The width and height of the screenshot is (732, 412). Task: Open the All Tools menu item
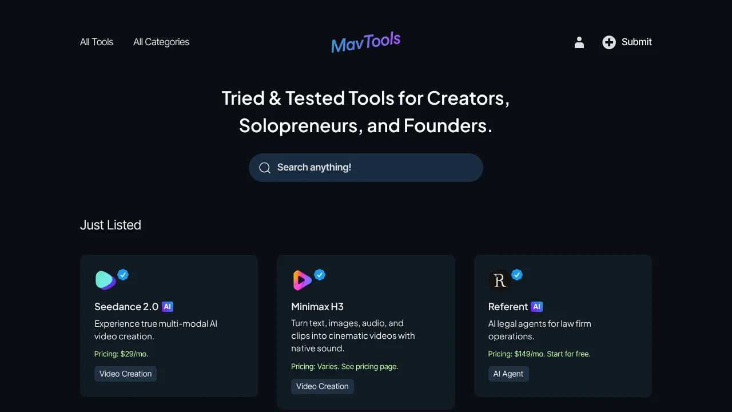(x=97, y=42)
